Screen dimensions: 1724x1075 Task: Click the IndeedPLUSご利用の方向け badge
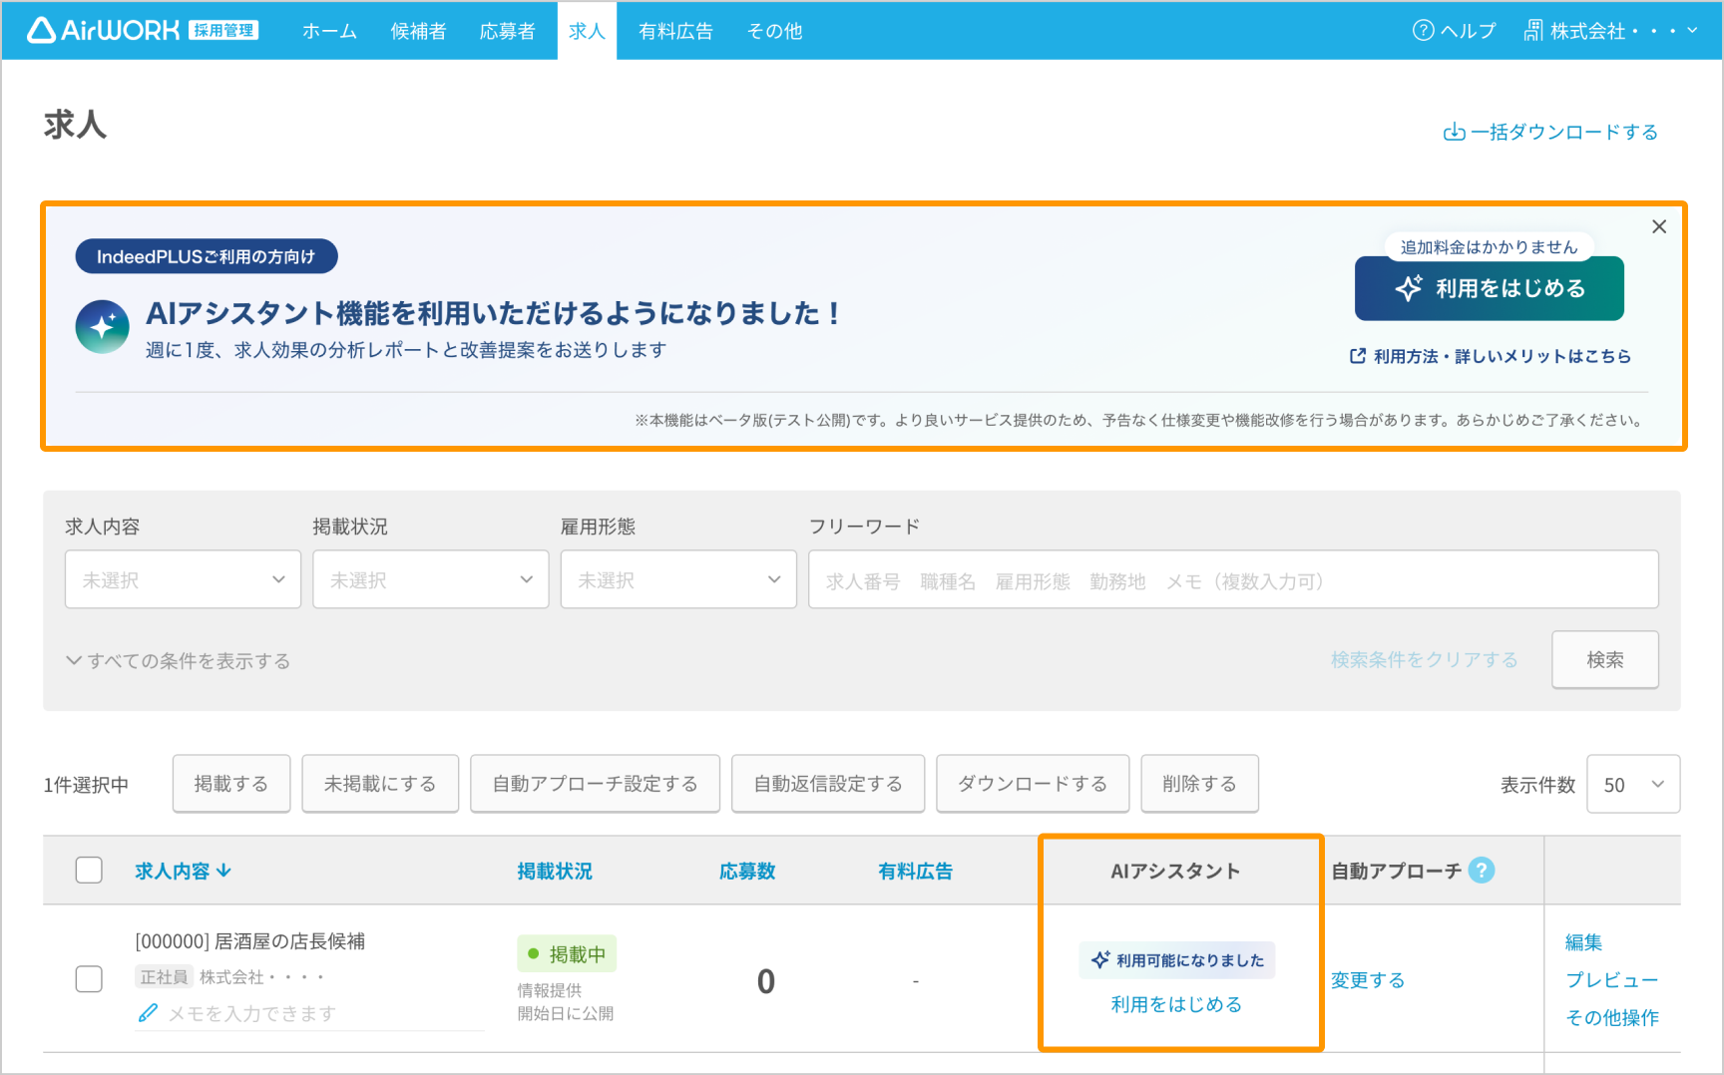coord(207,256)
